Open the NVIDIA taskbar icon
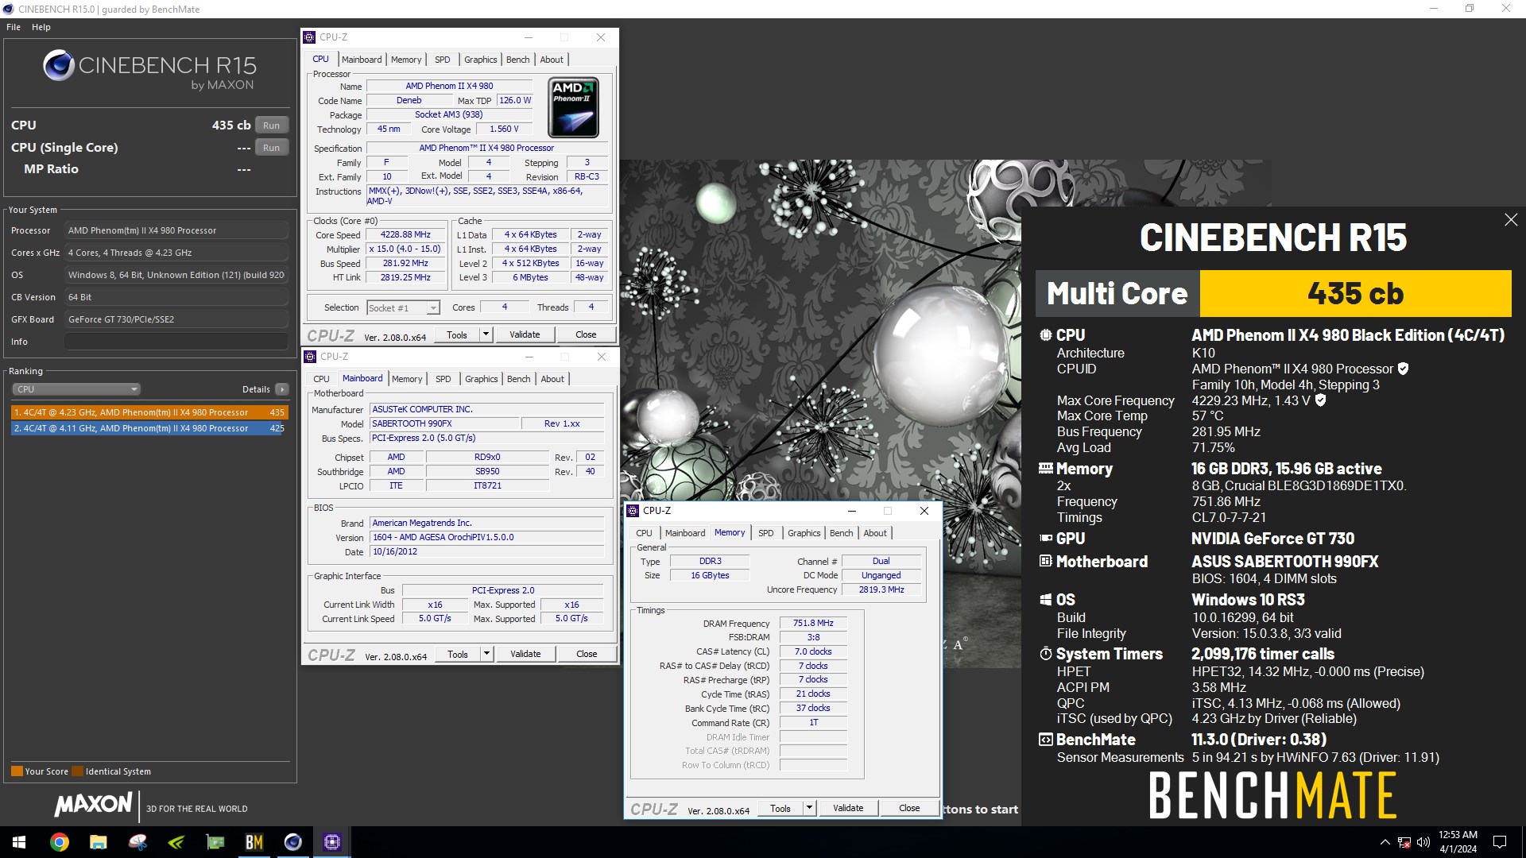 [x=176, y=842]
